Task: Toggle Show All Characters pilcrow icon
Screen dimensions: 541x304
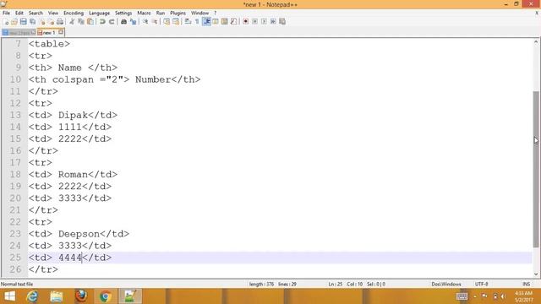Action: pyautogui.click(x=197, y=22)
